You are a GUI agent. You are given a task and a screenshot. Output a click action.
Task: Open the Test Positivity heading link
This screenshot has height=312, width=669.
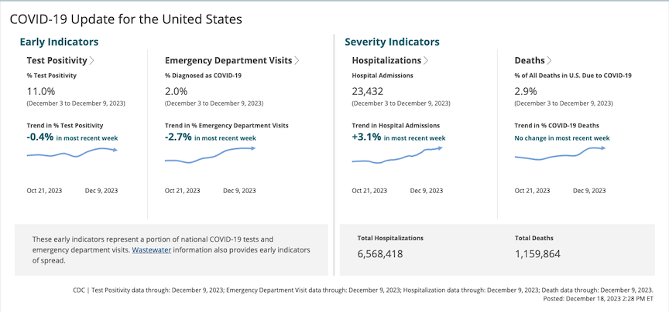pyautogui.click(x=57, y=60)
